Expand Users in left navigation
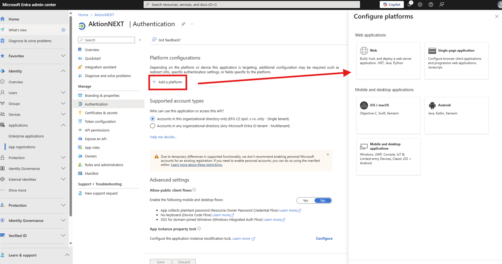Viewport: 502px width, 264px height. pos(63,93)
